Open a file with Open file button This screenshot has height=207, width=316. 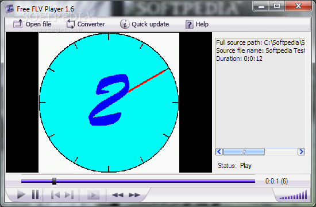coord(32,24)
